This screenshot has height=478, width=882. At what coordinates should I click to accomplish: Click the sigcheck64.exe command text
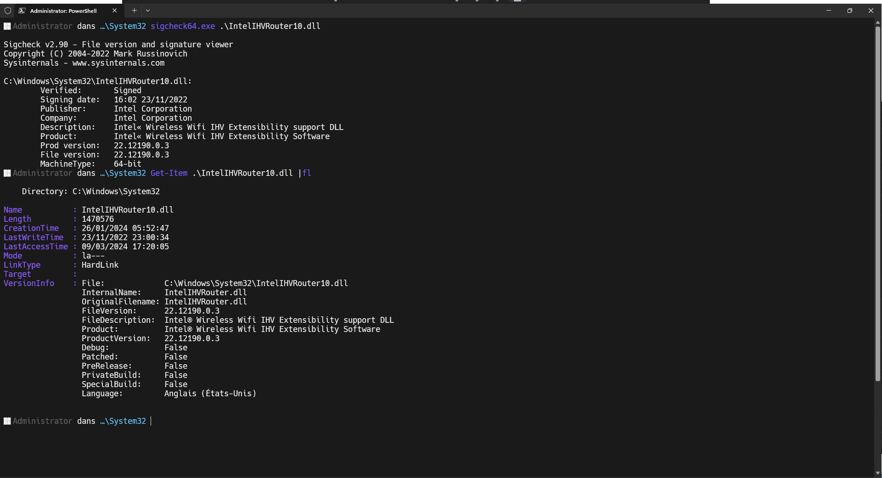pos(183,26)
